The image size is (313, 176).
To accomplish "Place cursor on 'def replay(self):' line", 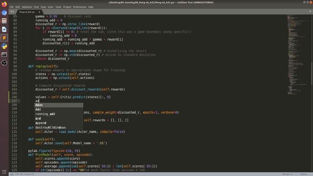I will pyautogui.click(x=44, y=66).
